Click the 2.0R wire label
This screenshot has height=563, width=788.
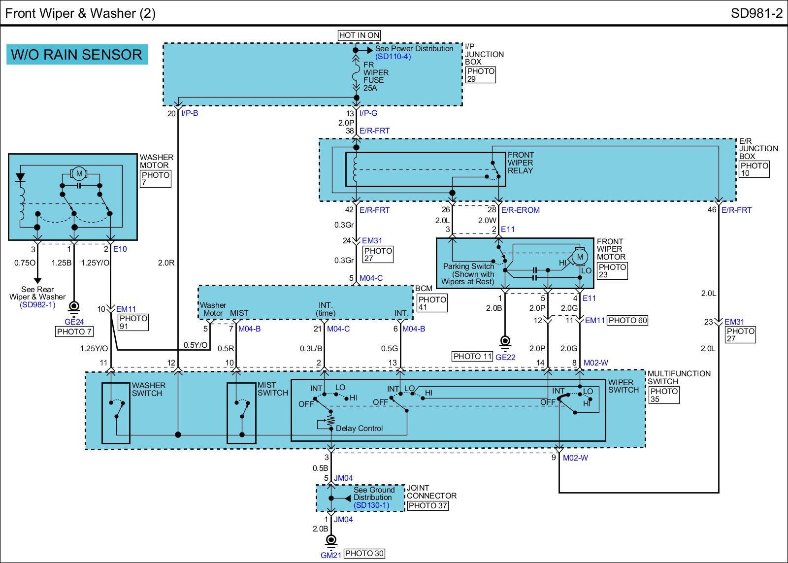click(166, 263)
